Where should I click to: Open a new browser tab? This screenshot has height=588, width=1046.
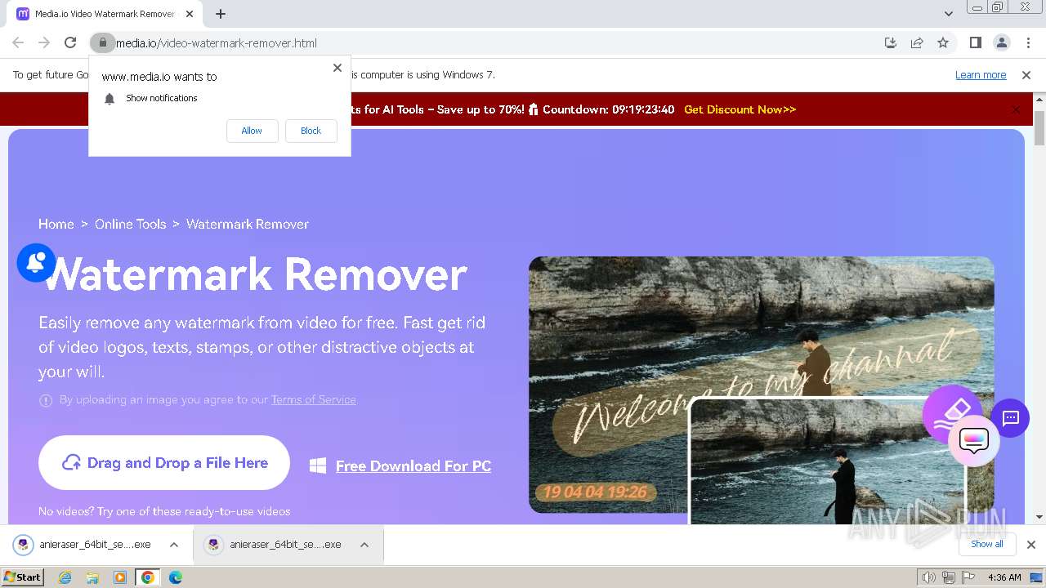point(221,14)
